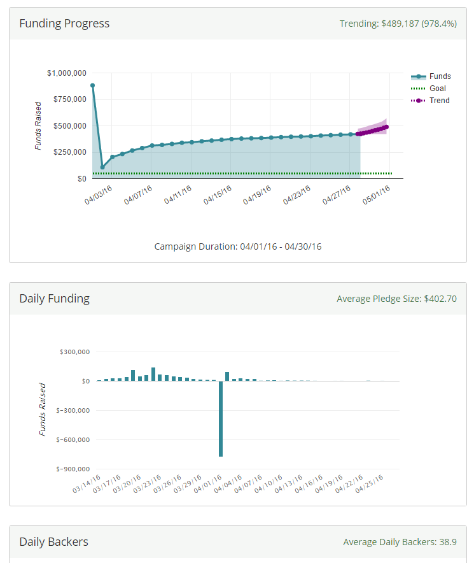The height and width of the screenshot is (563, 474).
Task: Click the Daily Funding panel heading
Action: pos(54,299)
